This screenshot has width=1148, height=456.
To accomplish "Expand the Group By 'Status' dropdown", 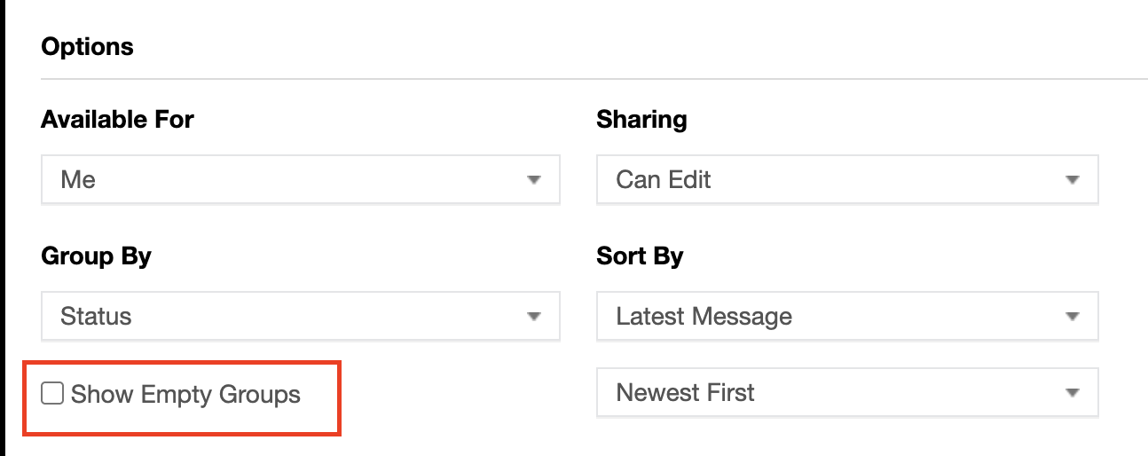I will [x=300, y=317].
